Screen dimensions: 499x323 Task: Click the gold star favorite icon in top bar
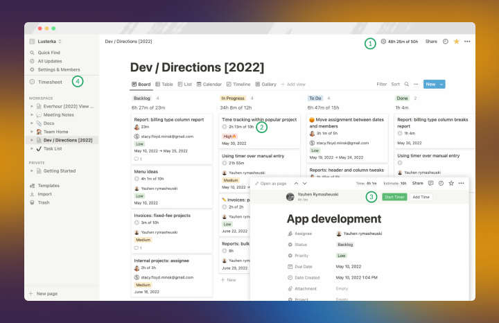coord(456,42)
